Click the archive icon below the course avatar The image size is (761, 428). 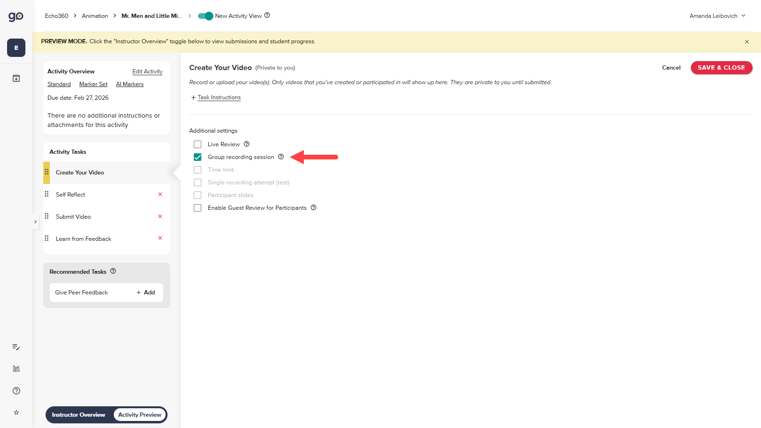pyautogui.click(x=16, y=78)
